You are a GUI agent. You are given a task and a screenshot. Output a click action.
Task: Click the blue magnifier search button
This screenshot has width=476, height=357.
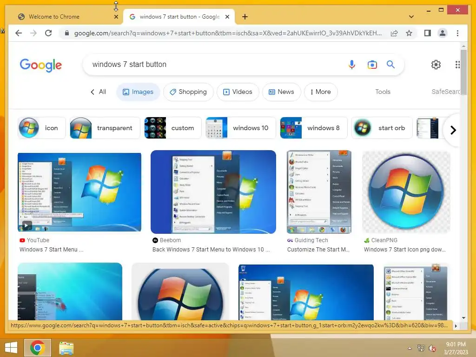(390, 64)
